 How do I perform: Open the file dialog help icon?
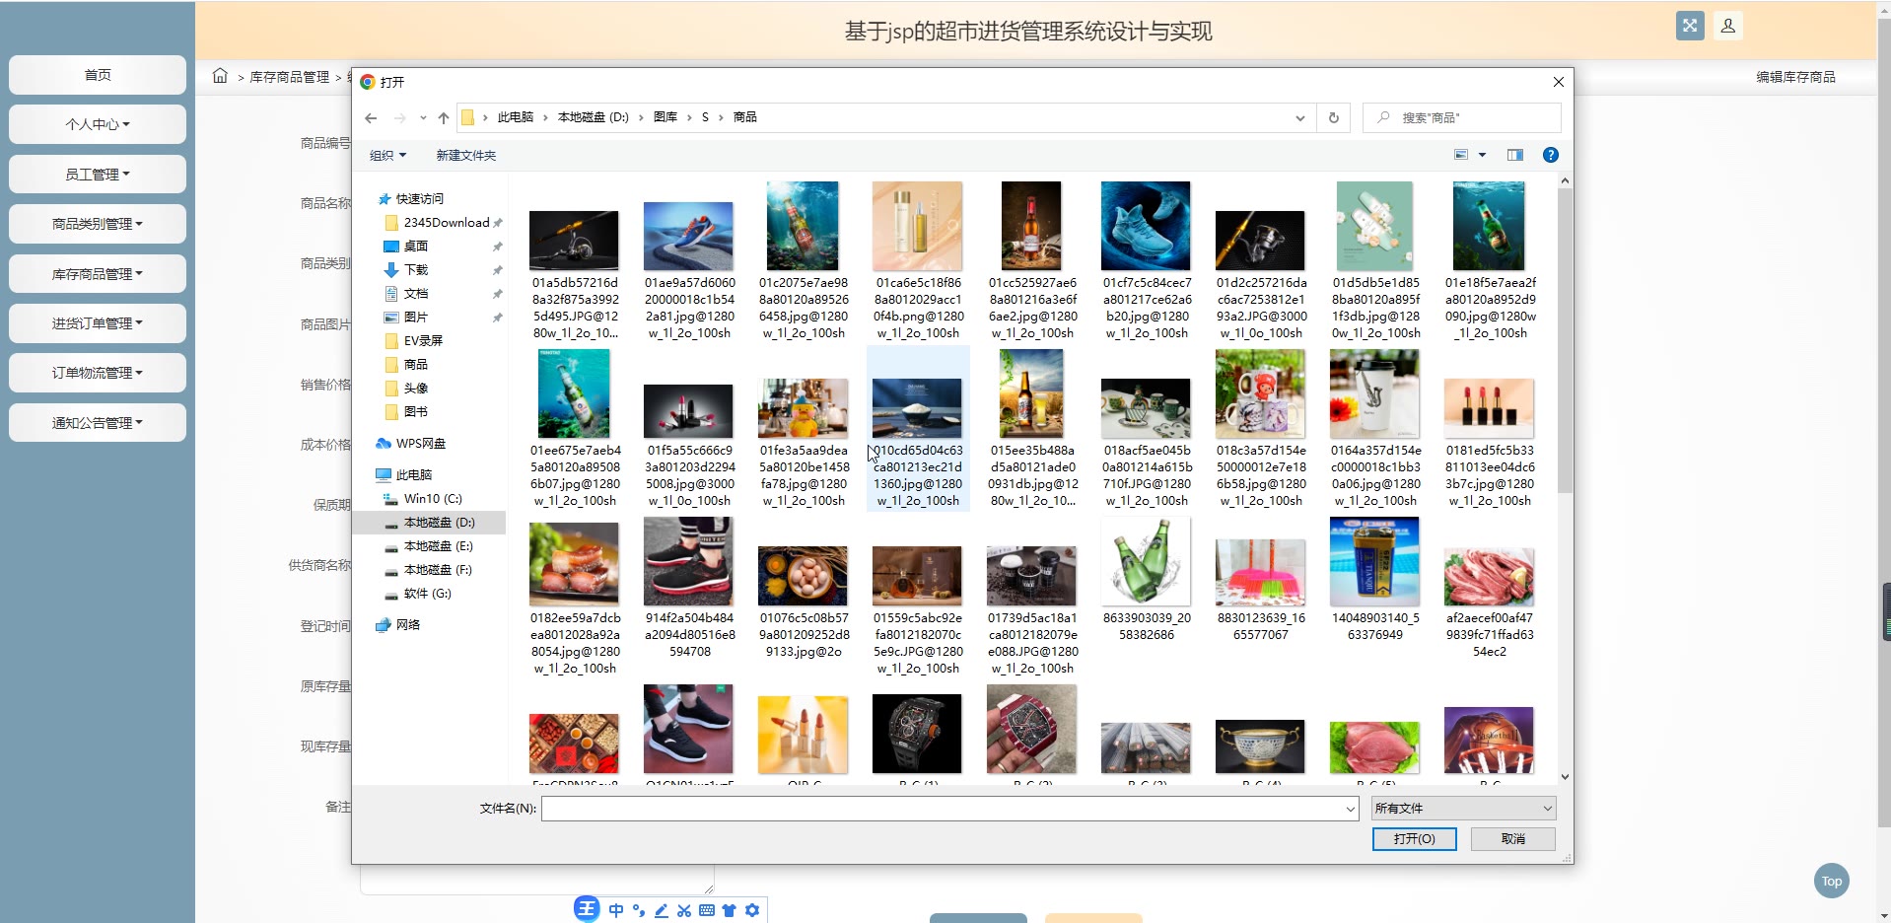click(x=1550, y=155)
